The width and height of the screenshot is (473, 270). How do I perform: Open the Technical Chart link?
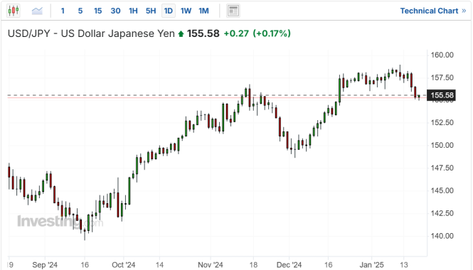(433, 11)
